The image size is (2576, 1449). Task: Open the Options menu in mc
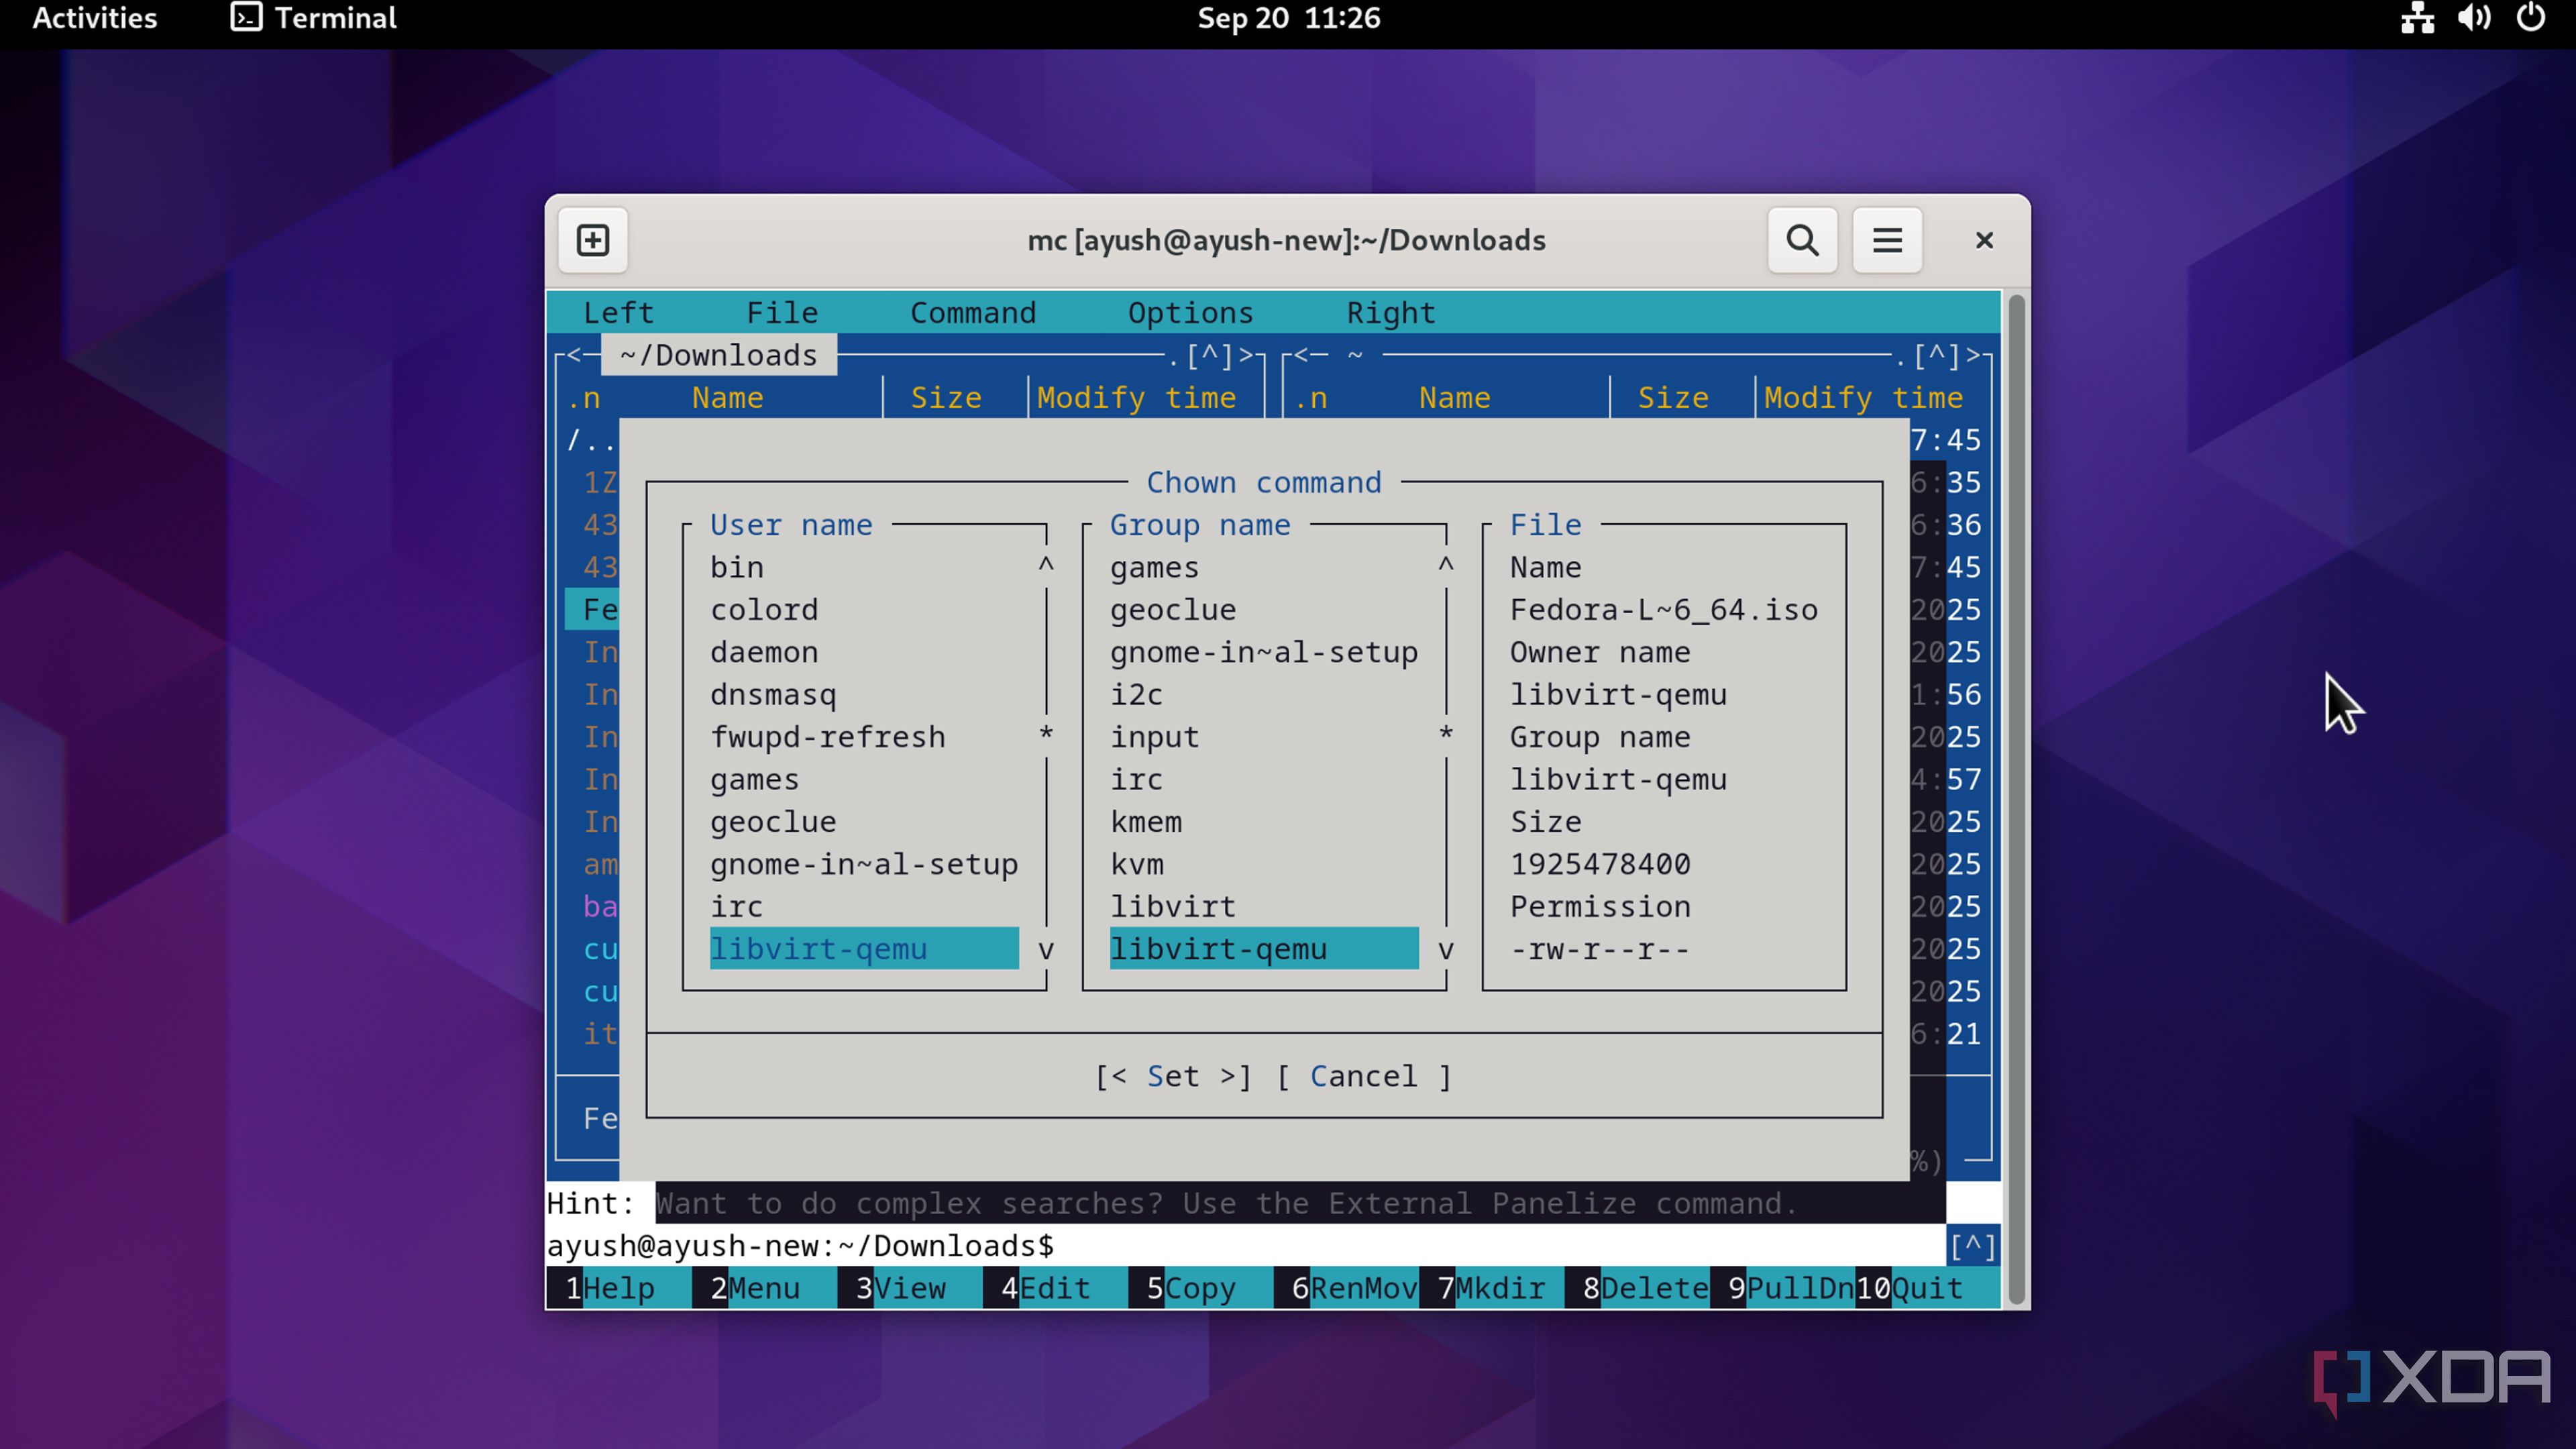pos(1190,313)
